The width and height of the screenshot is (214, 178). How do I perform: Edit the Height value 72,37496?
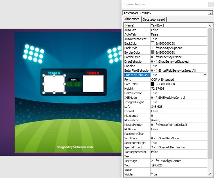coord(179,89)
